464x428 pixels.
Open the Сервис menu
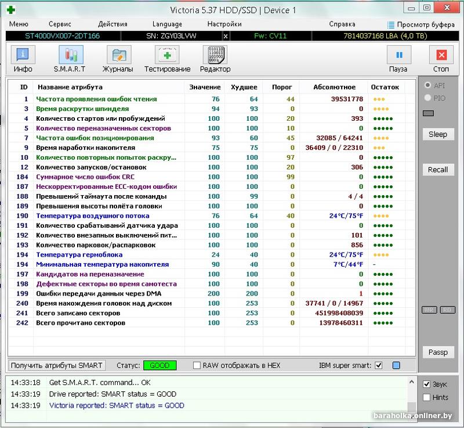(x=60, y=24)
